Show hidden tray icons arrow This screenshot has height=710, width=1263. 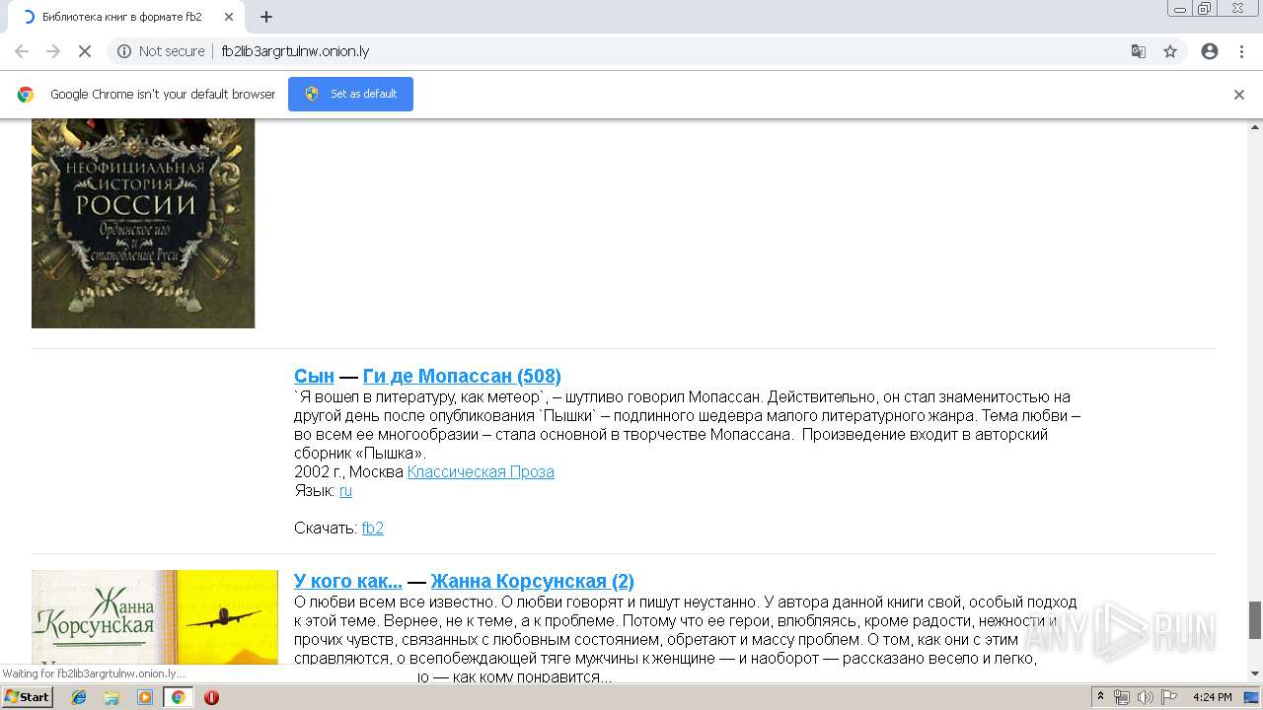pos(1101,697)
